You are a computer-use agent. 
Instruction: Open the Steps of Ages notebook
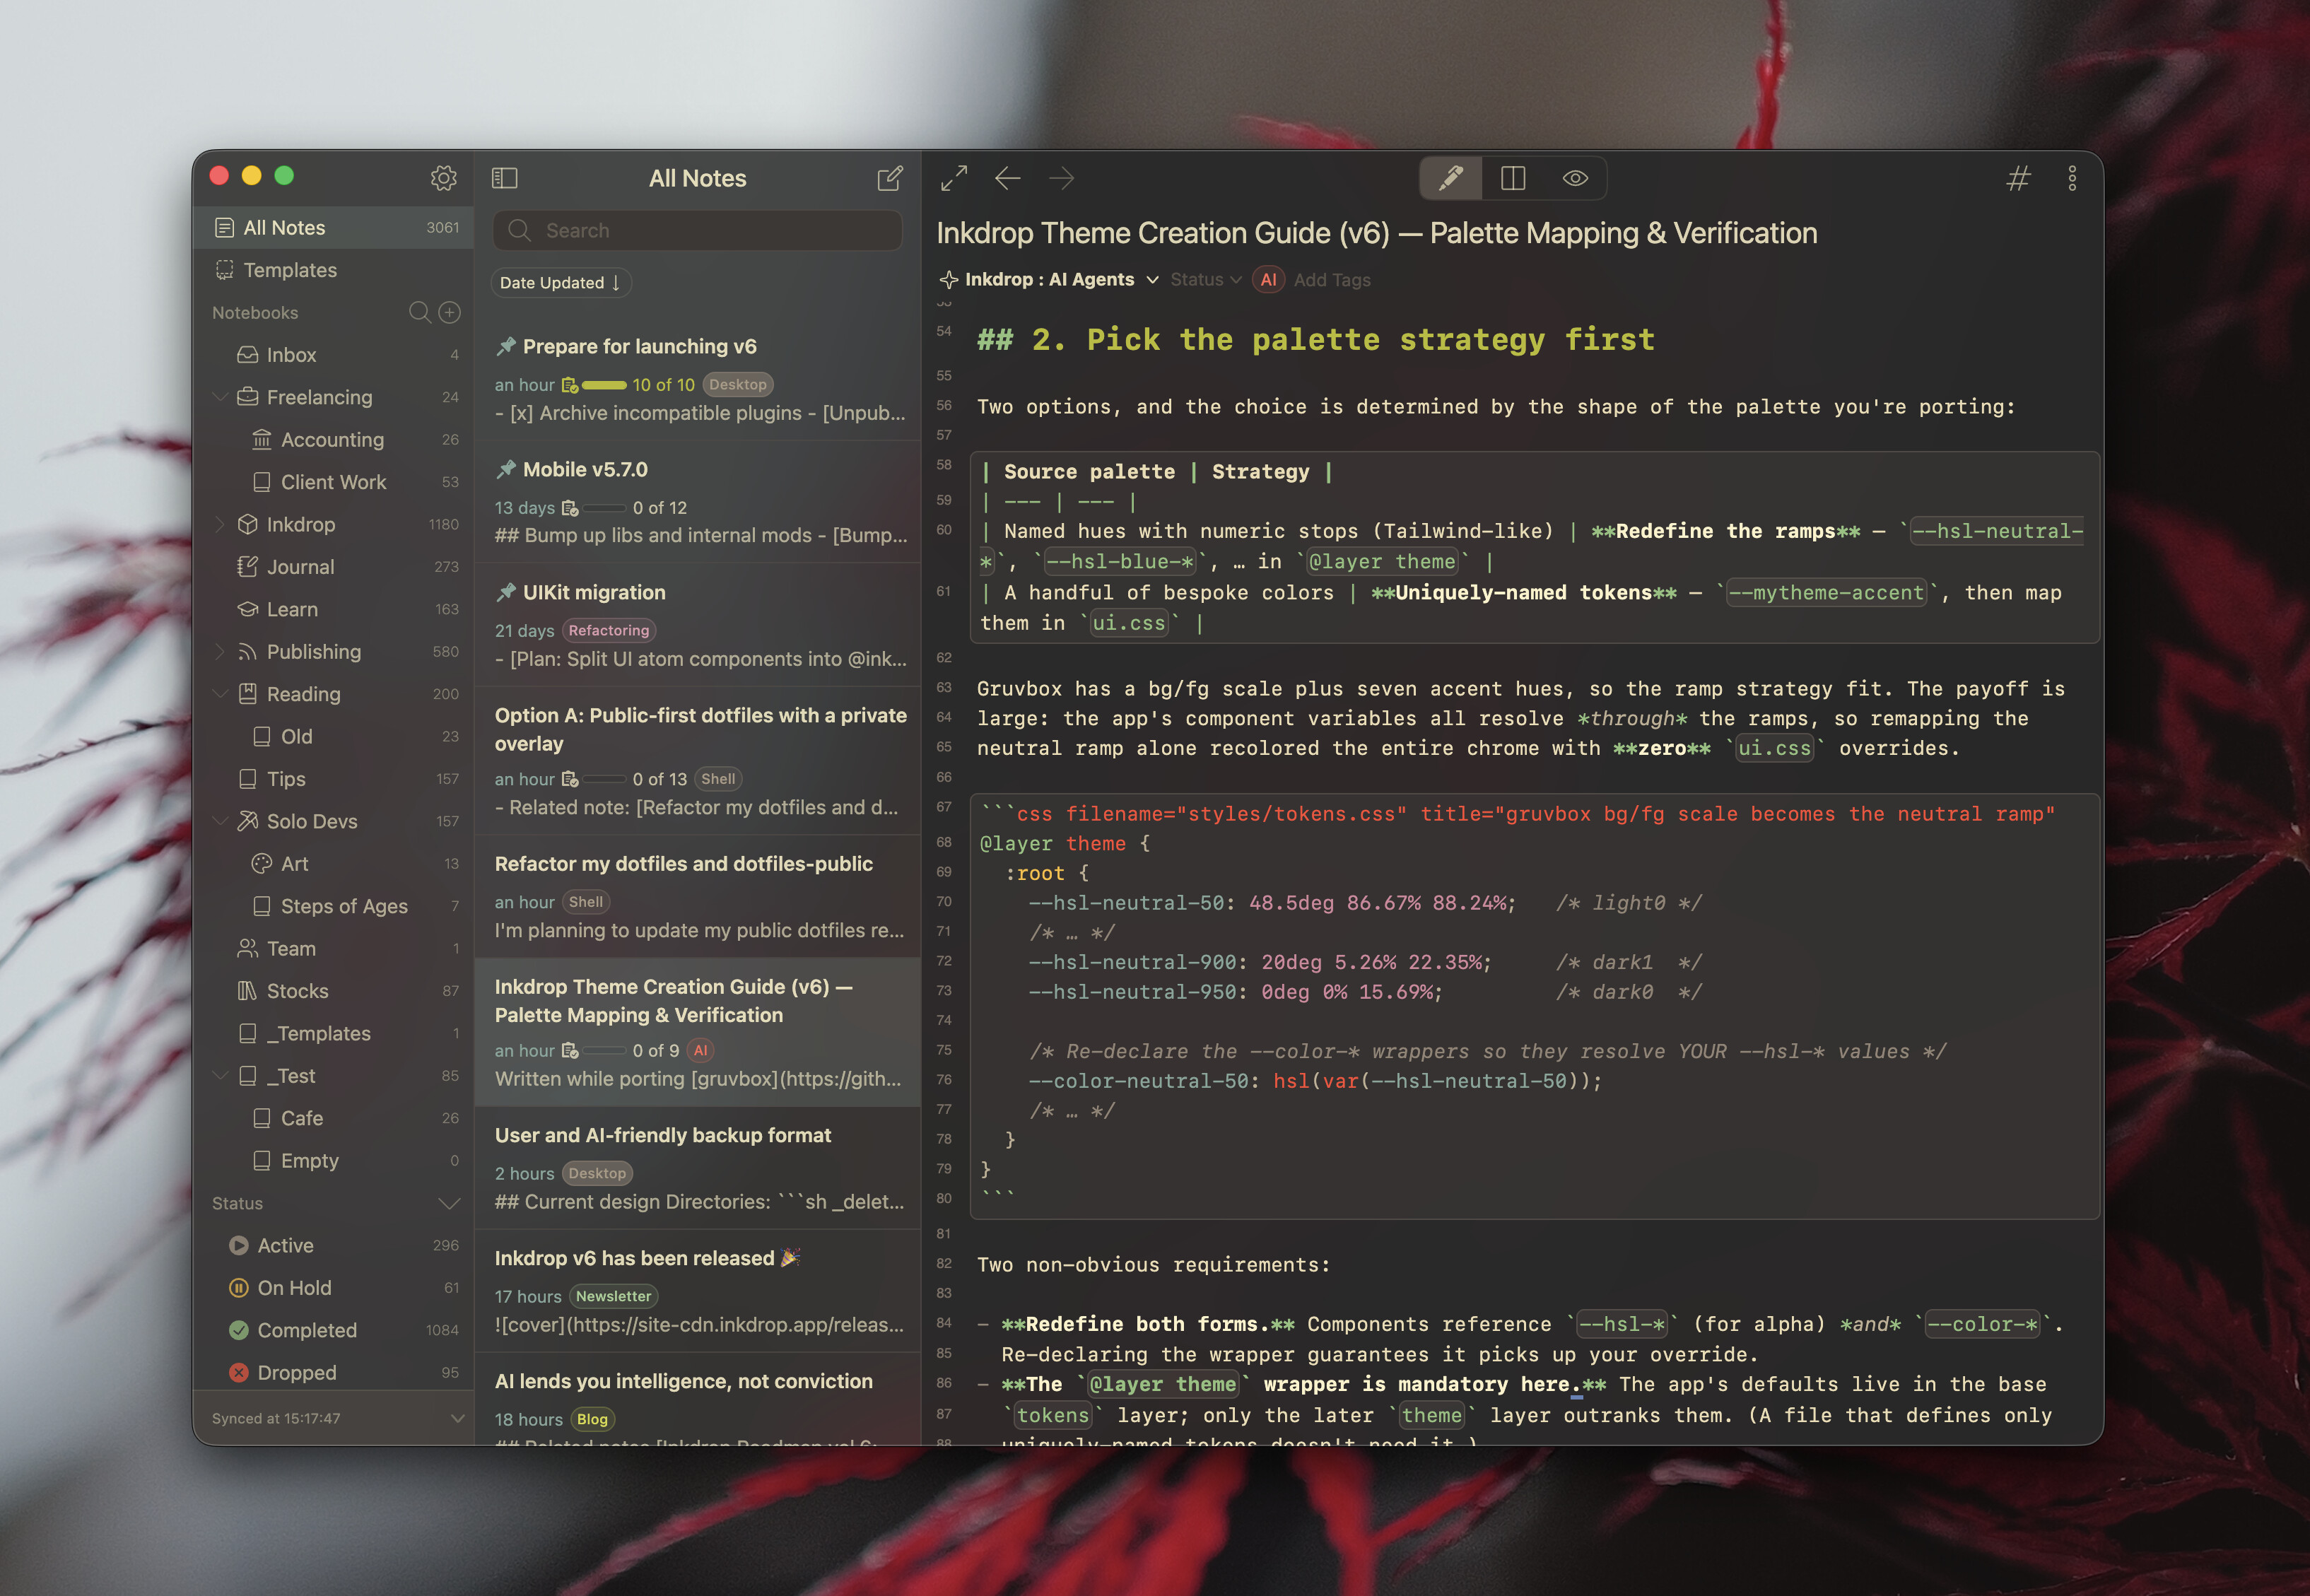[x=334, y=906]
